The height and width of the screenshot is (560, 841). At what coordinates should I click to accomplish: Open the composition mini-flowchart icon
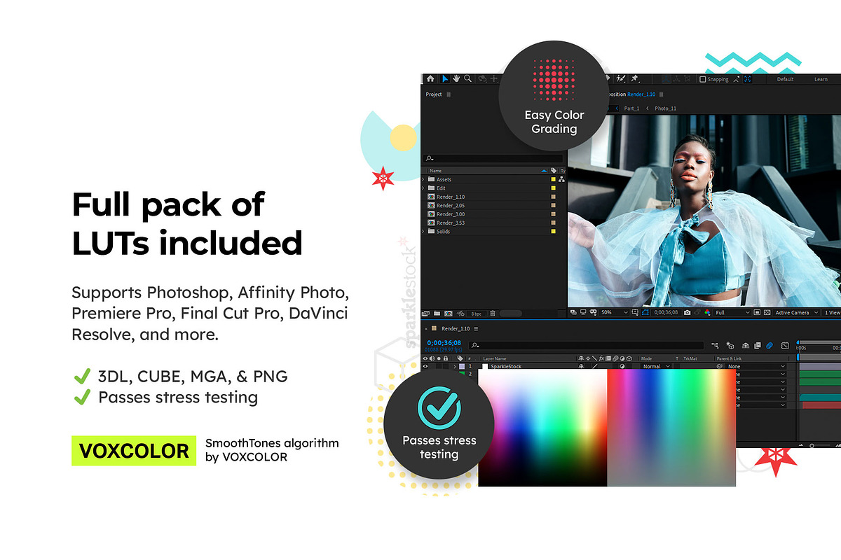coord(715,345)
